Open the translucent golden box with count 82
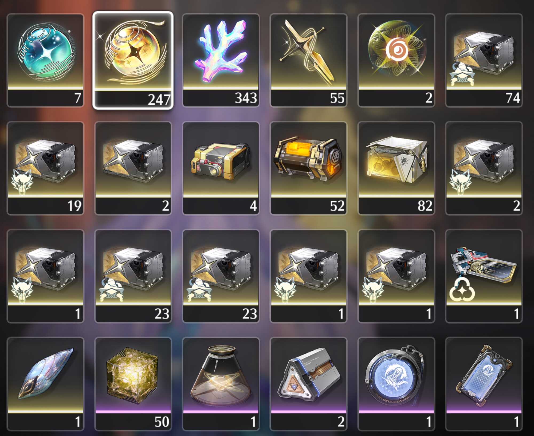Screen dimensions: 534x436 point(396,168)
